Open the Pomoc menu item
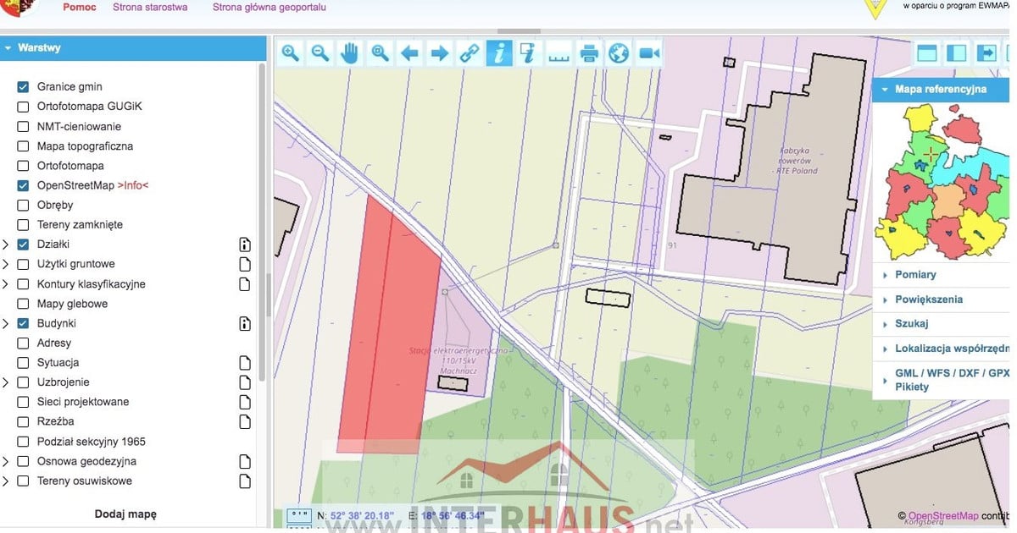This screenshot has width=1017, height=533. [x=79, y=7]
